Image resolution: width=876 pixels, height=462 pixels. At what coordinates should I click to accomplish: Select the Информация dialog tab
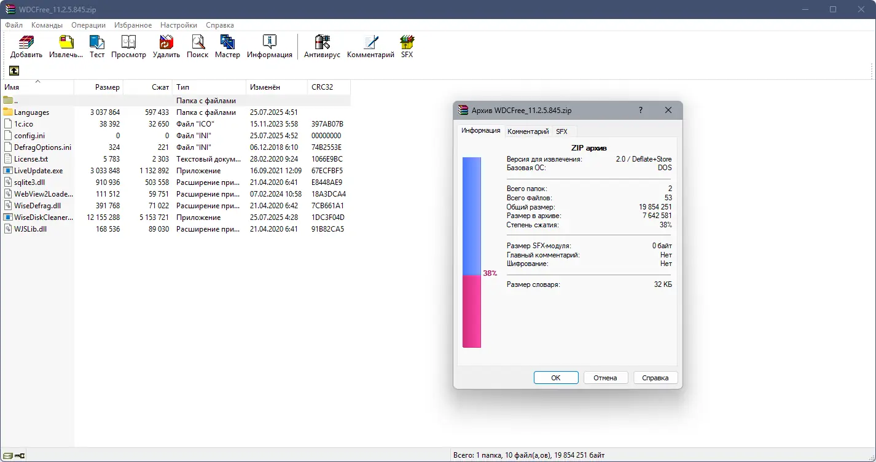(x=481, y=130)
